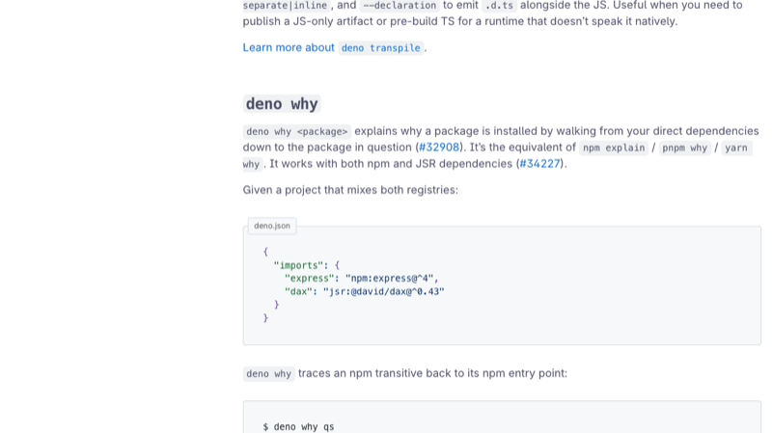Open the "Learn more about" link
The height and width of the screenshot is (433, 772).
point(289,47)
